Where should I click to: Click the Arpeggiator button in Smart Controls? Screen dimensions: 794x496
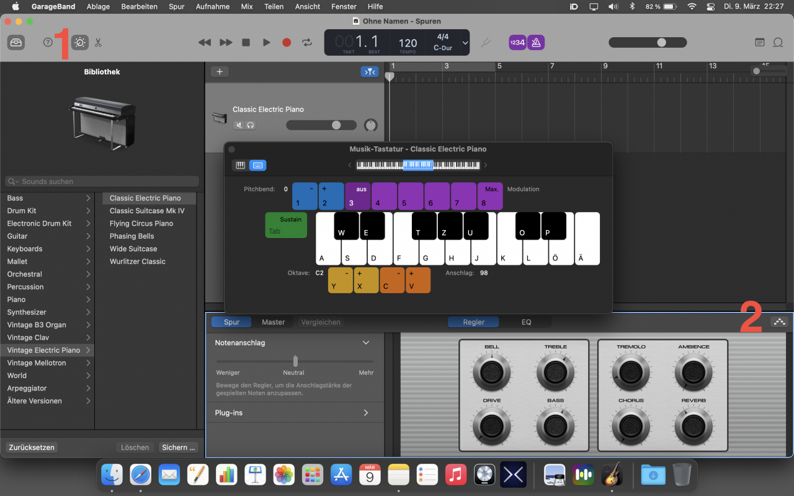coord(780,322)
